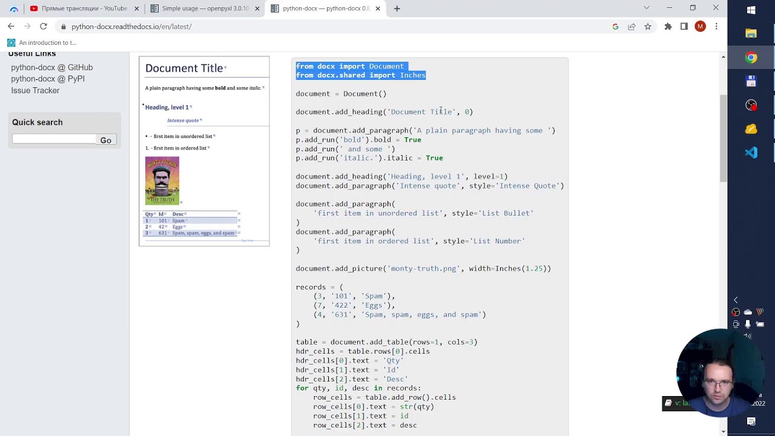The width and height of the screenshot is (775, 436).
Task: Click the camera tray icon
Action: (x=736, y=324)
